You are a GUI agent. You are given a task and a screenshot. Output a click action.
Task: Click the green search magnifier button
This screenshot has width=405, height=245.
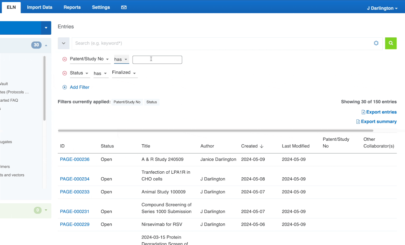click(x=391, y=43)
